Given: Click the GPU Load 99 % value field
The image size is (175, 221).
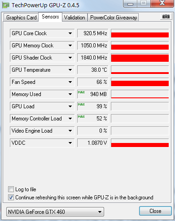Looking at the screenshot, I should pos(93,106).
